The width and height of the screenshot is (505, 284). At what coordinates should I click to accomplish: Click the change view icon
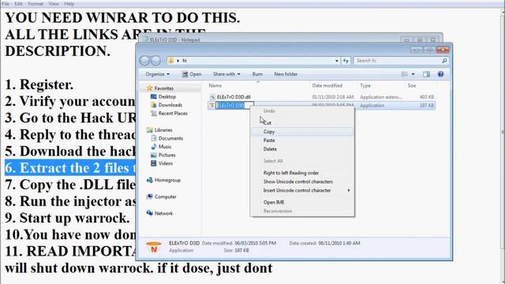point(405,74)
